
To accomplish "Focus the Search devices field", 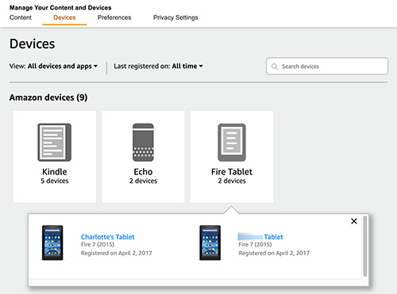I will (x=327, y=66).
